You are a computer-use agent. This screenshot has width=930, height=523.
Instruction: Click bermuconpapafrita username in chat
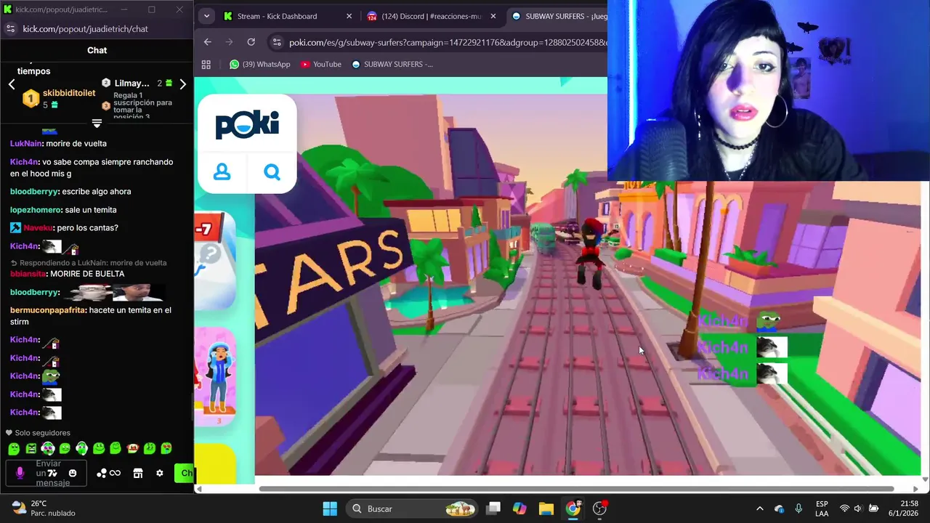click(48, 310)
